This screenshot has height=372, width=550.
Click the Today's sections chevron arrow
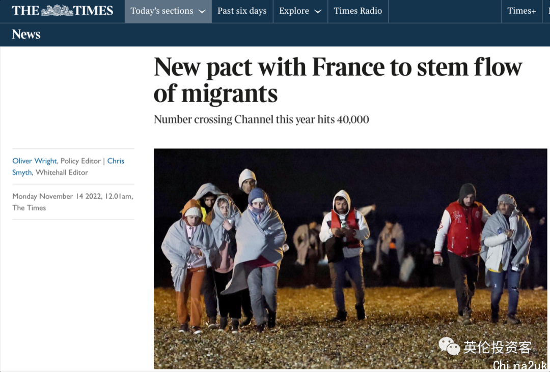[x=202, y=12]
